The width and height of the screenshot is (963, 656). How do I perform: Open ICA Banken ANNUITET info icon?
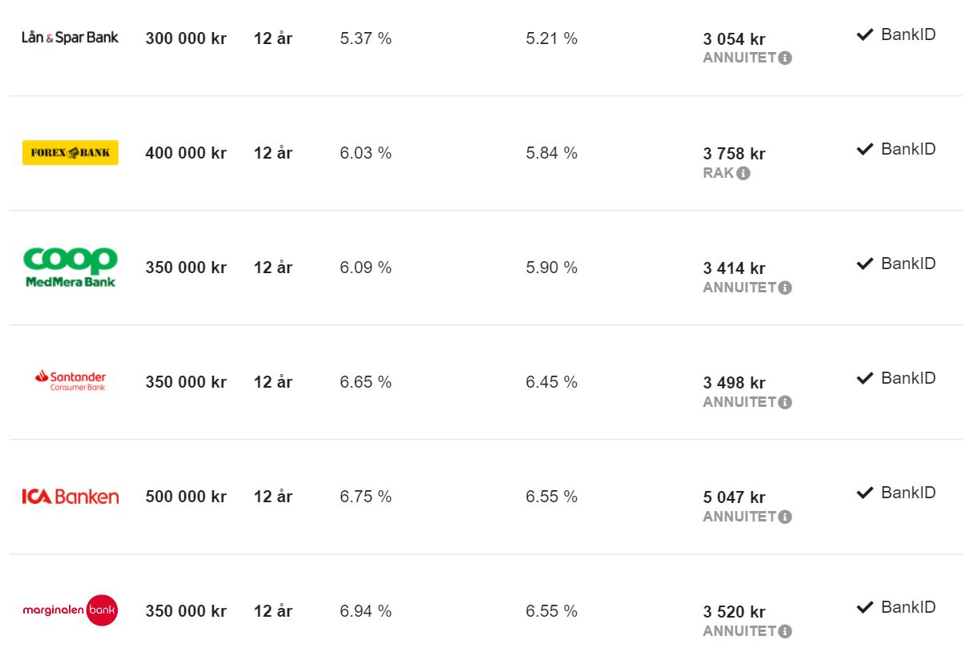point(785,517)
